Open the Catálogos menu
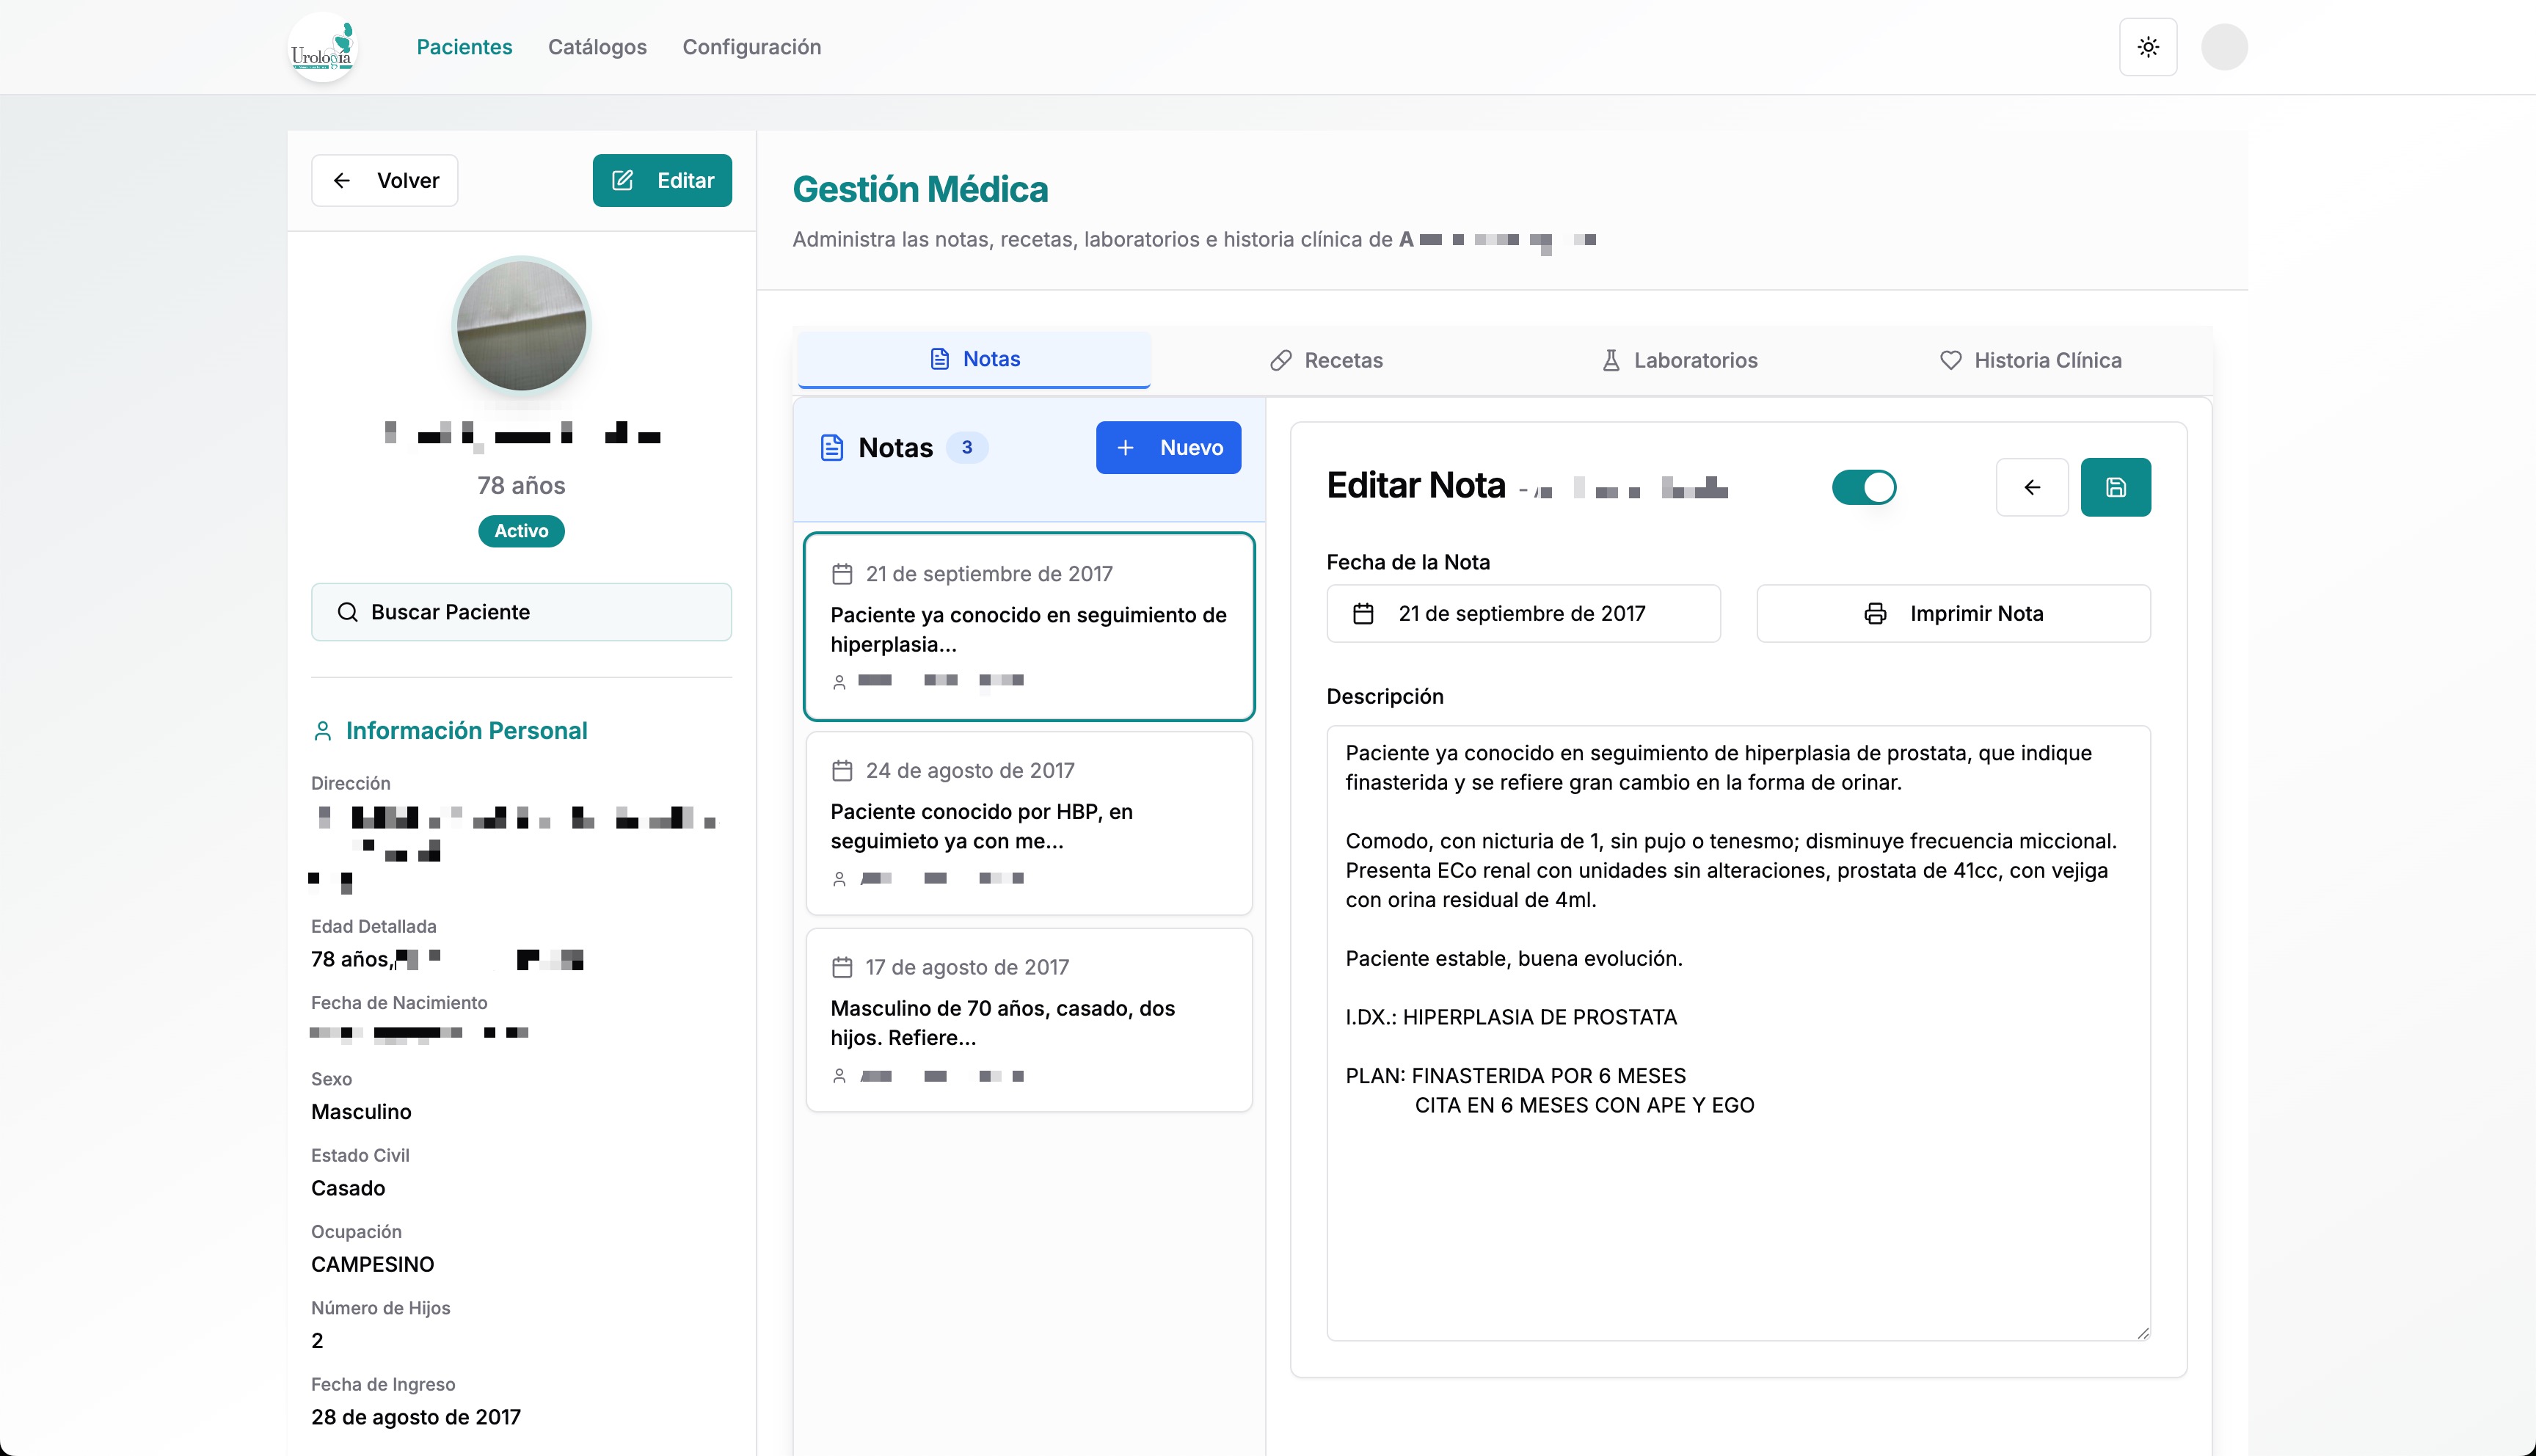This screenshot has height=1456, width=2536. [x=597, y=47]
